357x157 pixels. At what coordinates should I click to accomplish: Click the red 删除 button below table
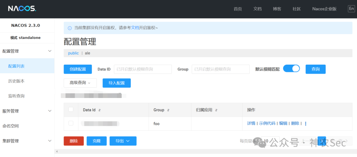click(74, 141)
